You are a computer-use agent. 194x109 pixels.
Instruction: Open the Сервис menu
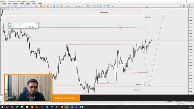28,3
